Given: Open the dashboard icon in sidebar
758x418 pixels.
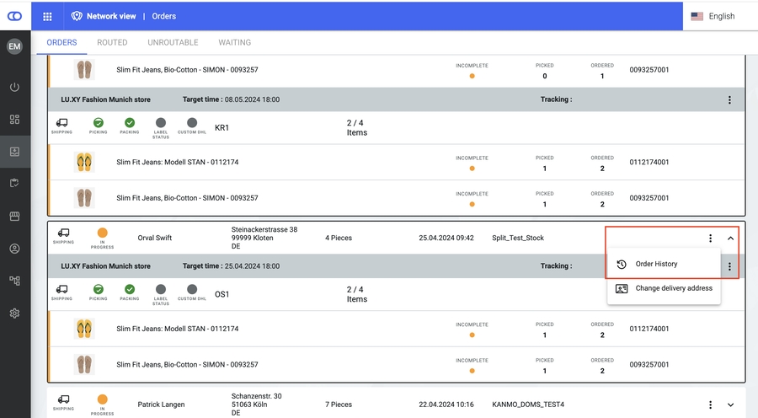Looking at the screenshot, I should [x=14, y=120].
